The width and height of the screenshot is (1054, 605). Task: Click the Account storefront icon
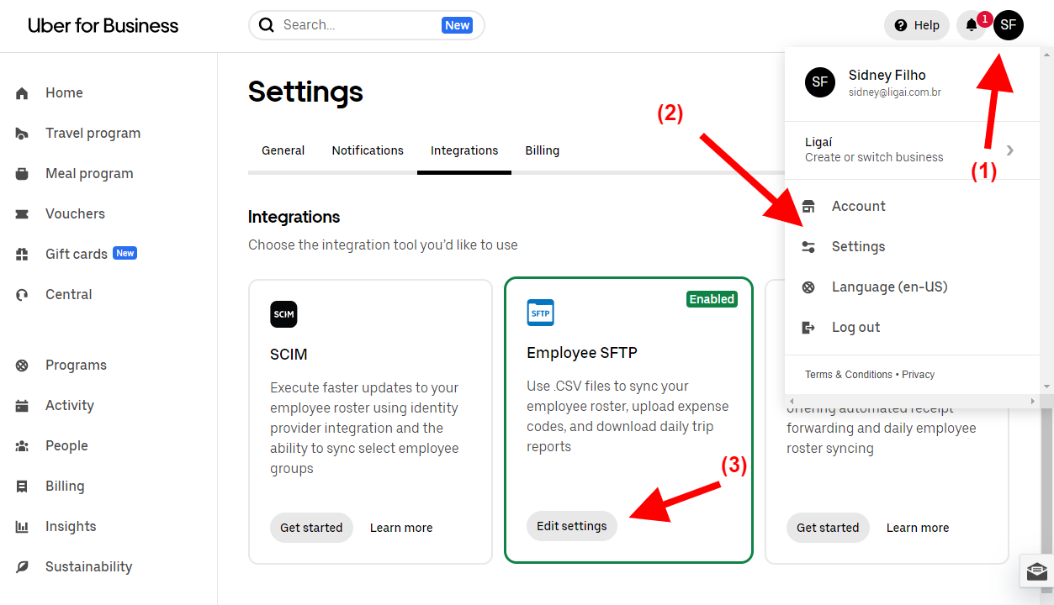808,207
